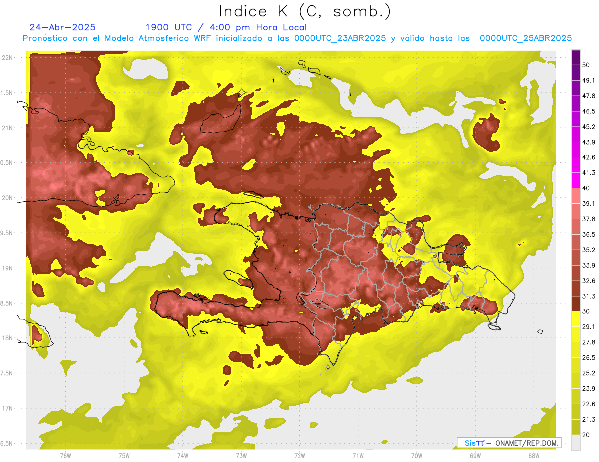The height and width of the screenshot is (462, 599).
Task: Click the latitude axis label '21N'
Action: point(7,128)
